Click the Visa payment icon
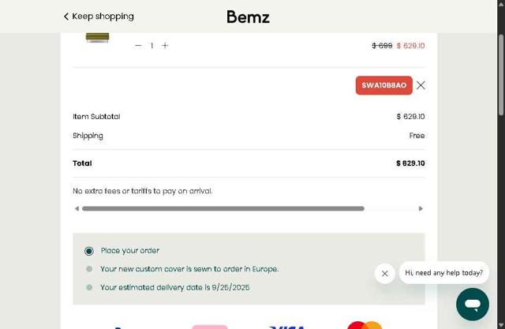This screenshot has width=505, height=329. (x=287, y=327)
